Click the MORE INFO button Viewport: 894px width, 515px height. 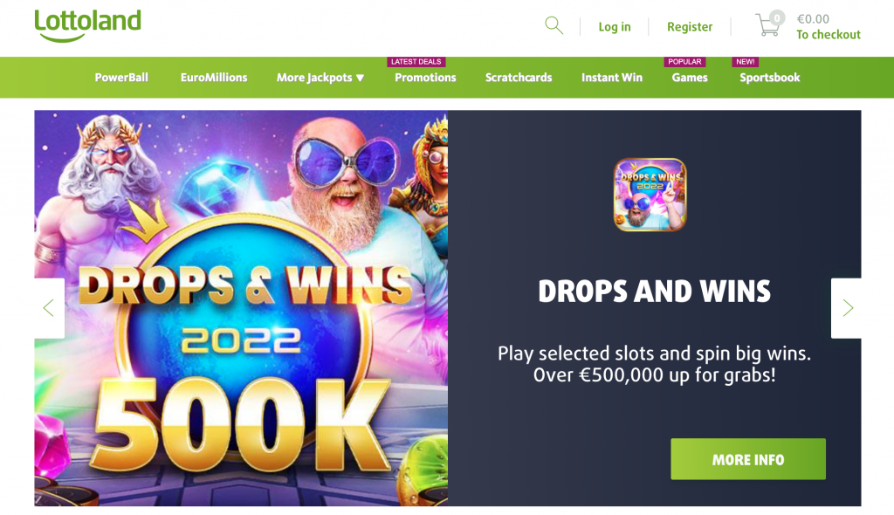pos(748,459)
